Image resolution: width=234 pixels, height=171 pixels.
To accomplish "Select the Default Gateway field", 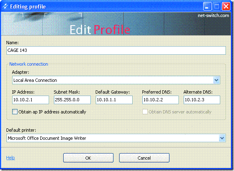I will pos(114,100).
